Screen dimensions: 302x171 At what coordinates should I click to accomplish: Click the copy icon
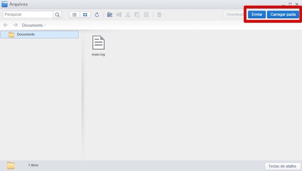pyautogui.click(x=137, y=14)
